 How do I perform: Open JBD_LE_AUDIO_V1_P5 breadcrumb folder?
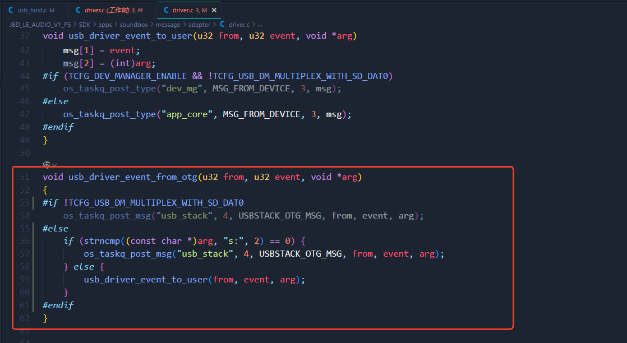pyautogui.click(x=40, y=25)
